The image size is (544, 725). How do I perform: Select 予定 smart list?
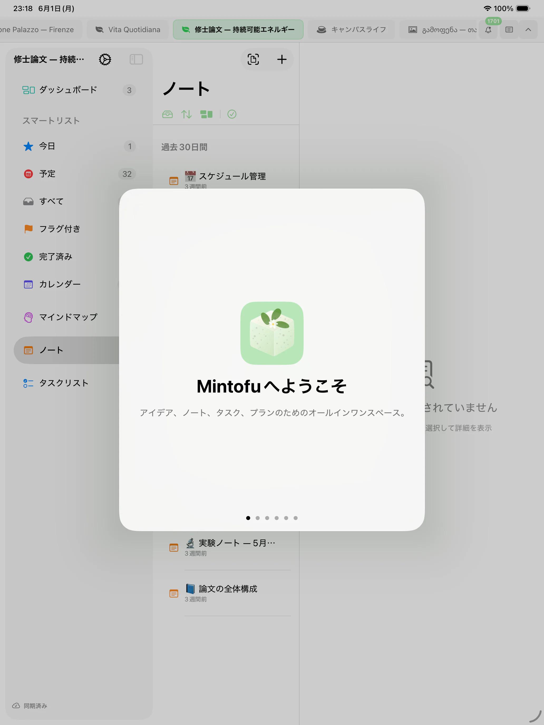[79, 174]
